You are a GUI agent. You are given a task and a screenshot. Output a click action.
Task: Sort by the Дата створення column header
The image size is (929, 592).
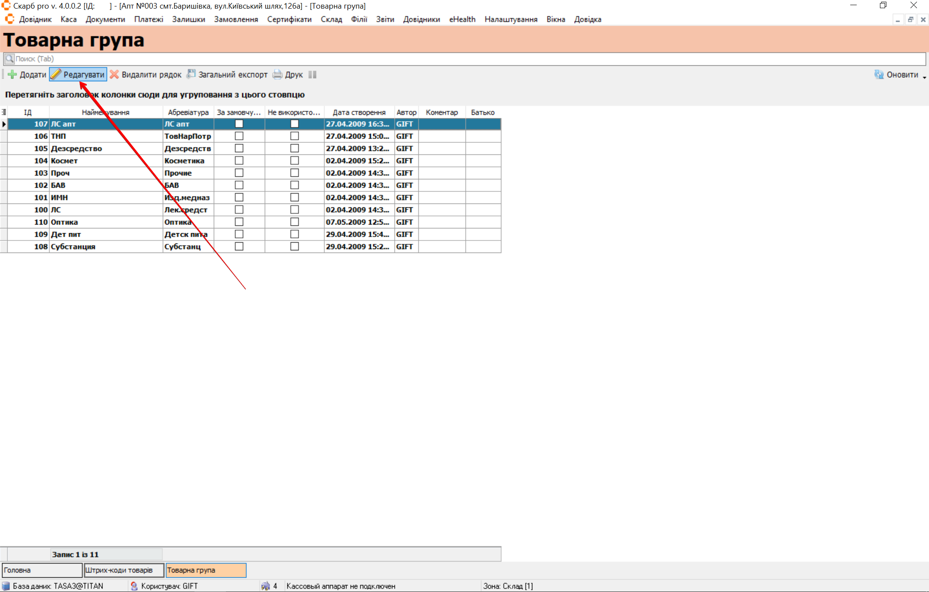(359, 112)
